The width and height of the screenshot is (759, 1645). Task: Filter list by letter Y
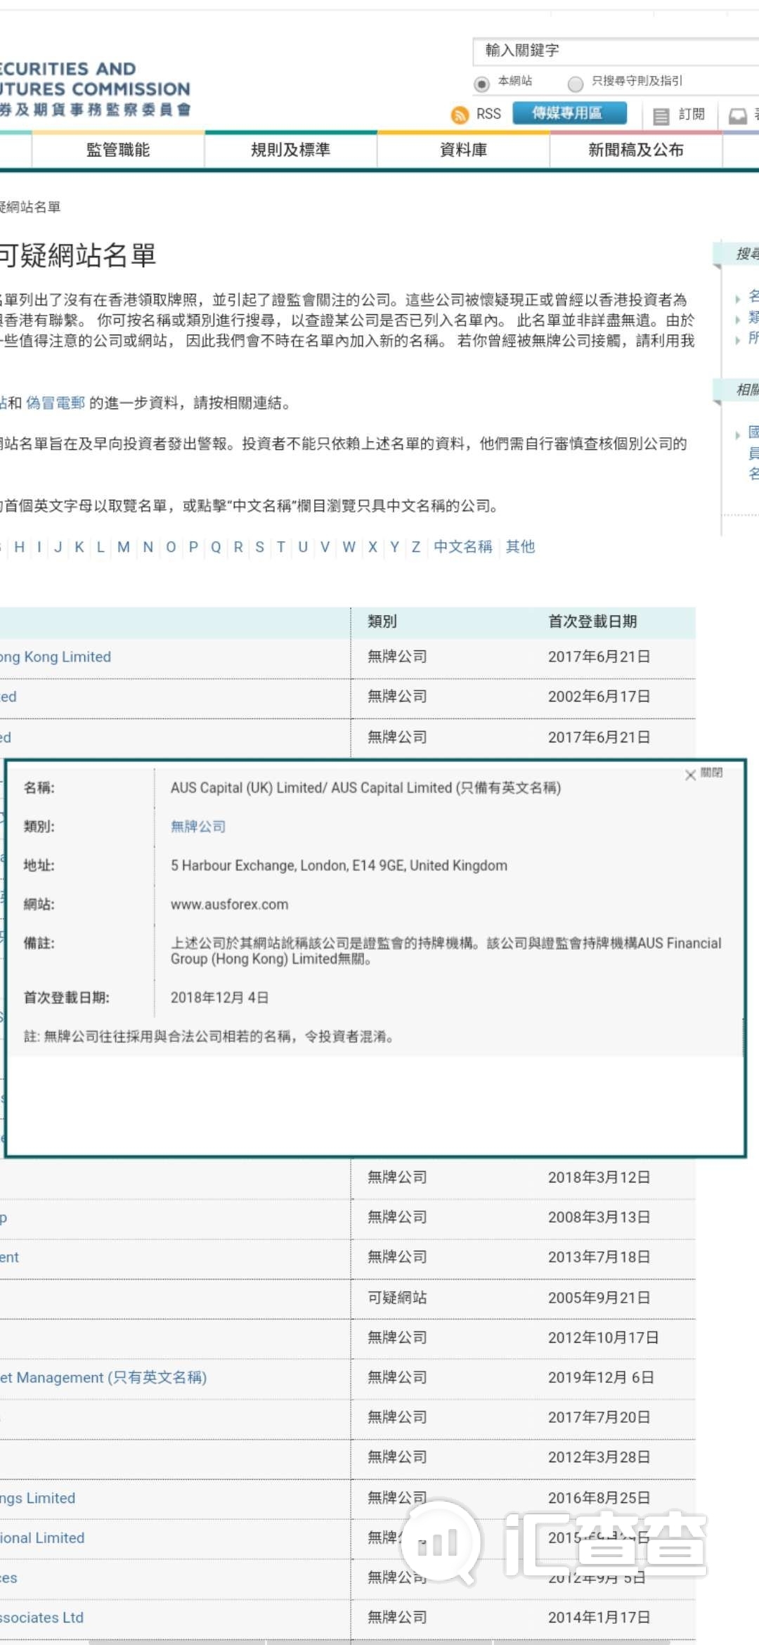coord(394,547)
